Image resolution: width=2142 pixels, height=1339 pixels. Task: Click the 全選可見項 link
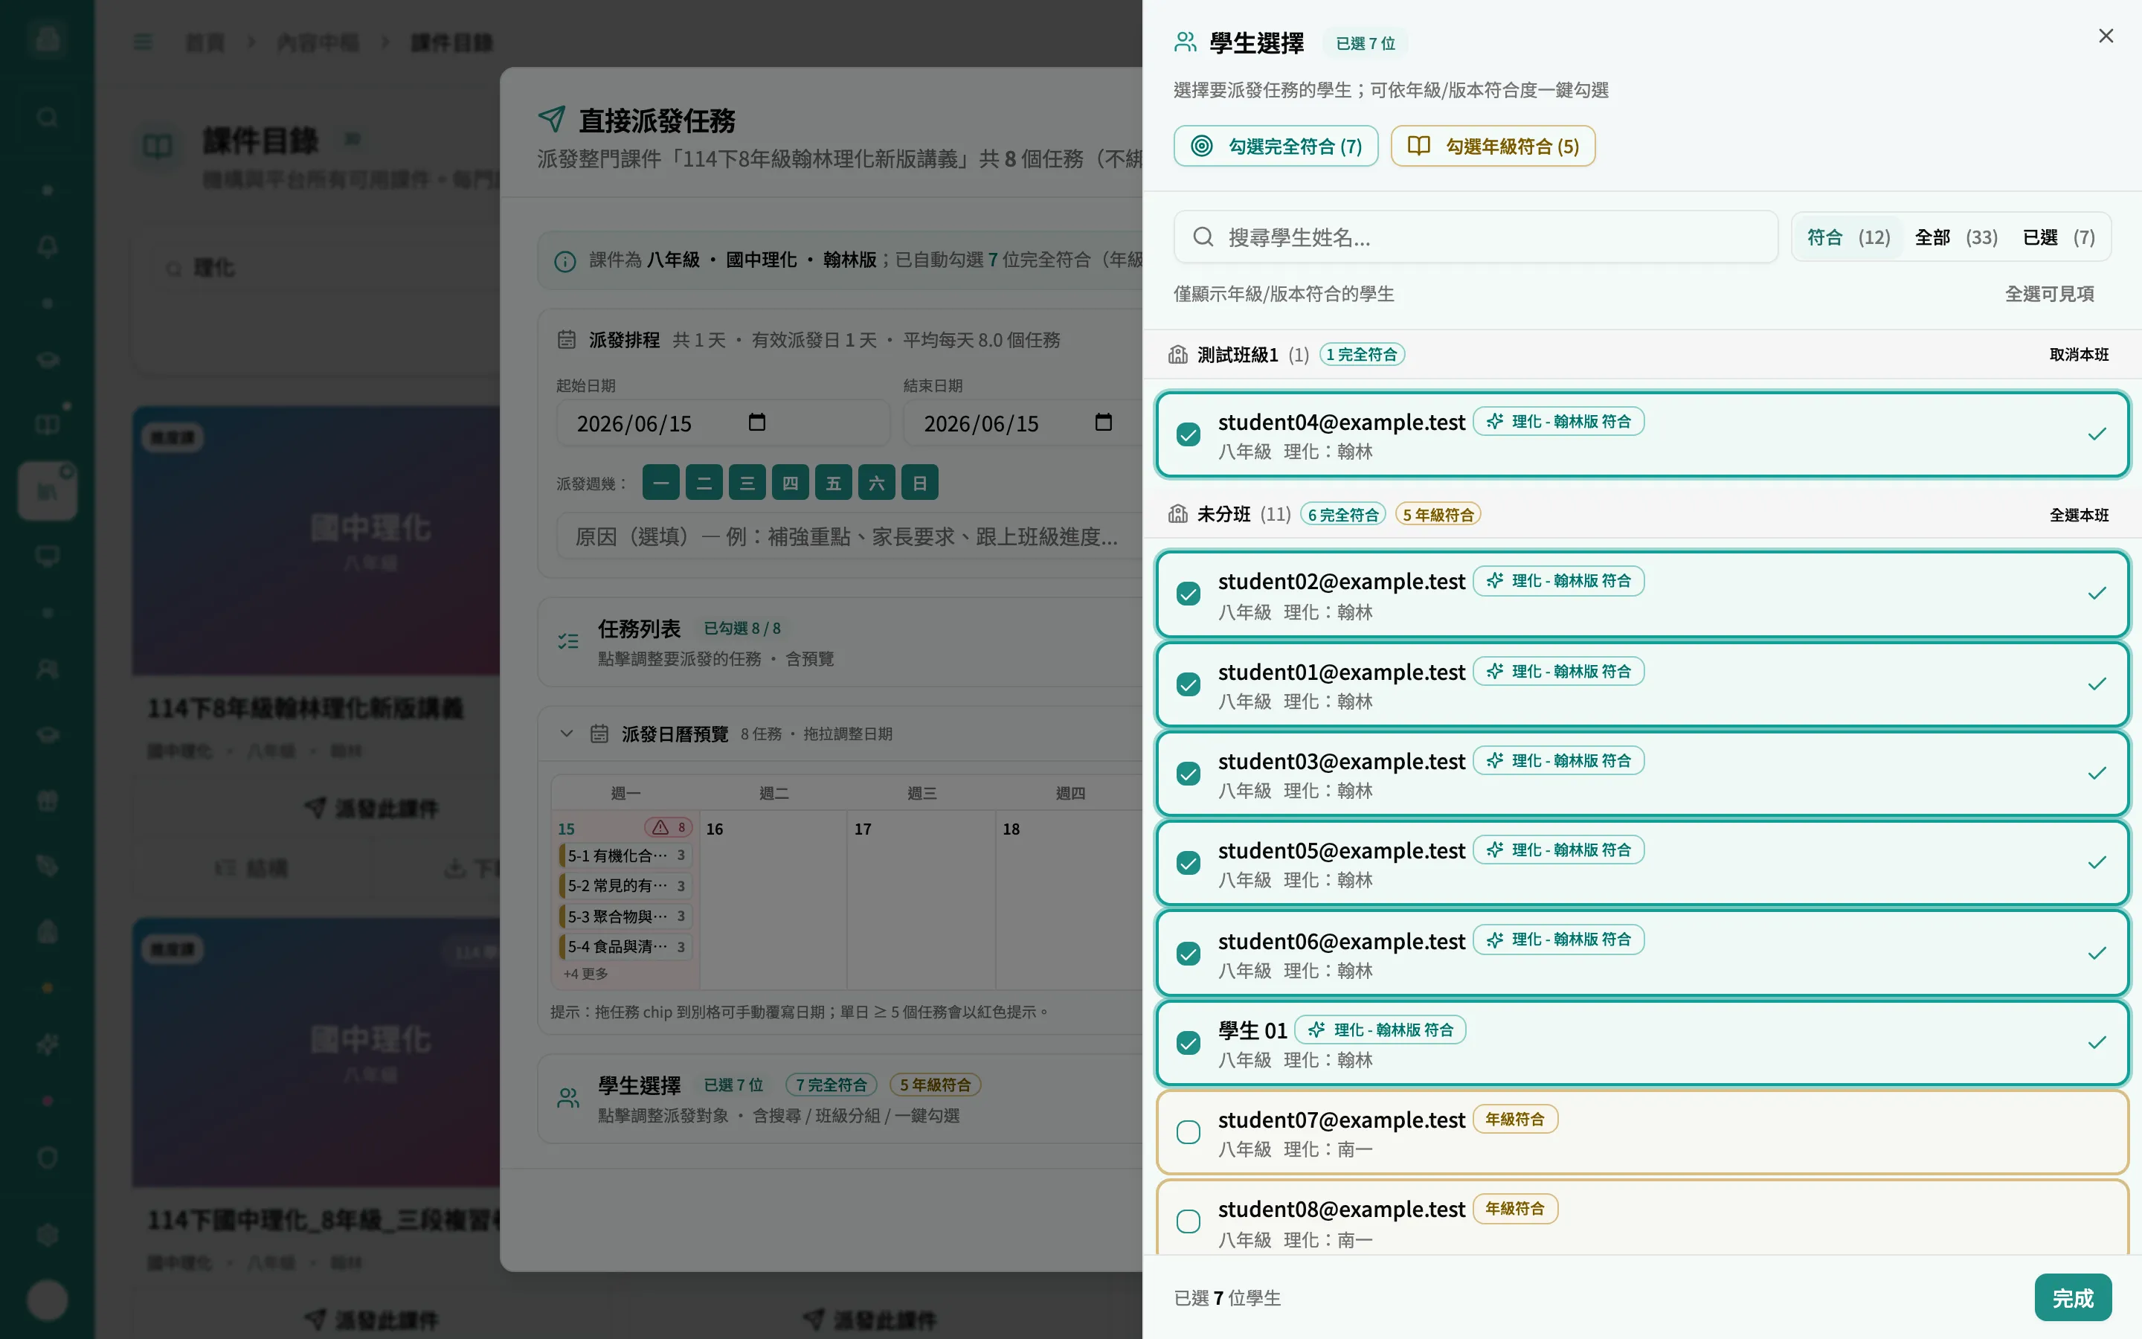coord(2049,294)
